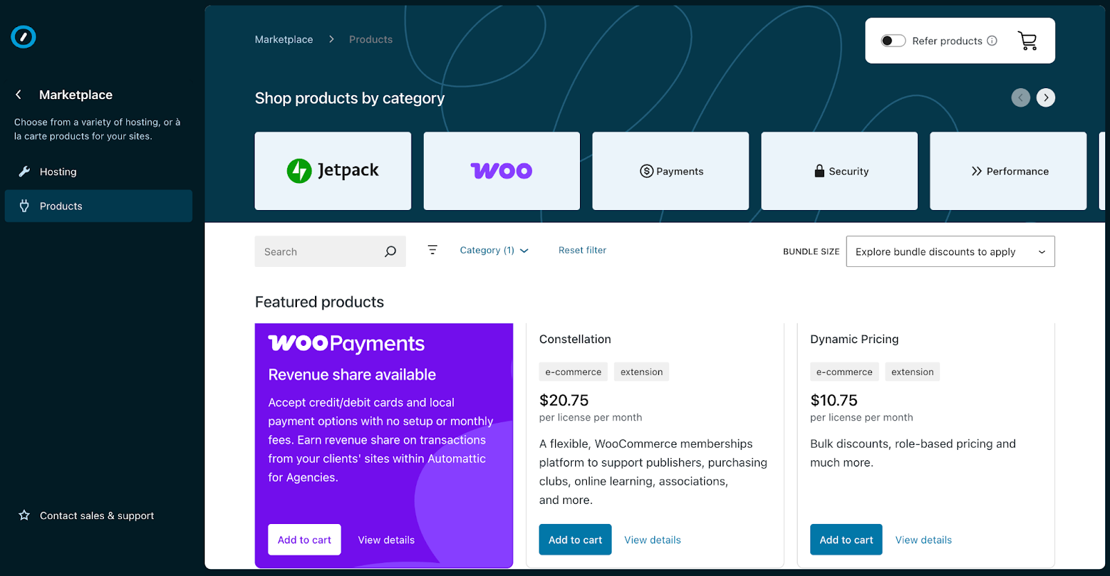Click the Refer products info tooltip icon
Image resolution: width=1110 pixels, height=576 pixels.
pos(993,41)
